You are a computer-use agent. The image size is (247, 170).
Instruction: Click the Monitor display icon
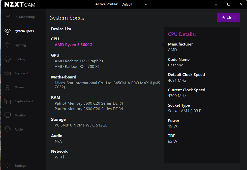pos(8,115)
